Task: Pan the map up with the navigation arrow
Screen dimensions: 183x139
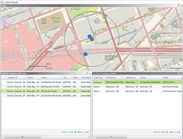Action: click(x=13, y=50)
